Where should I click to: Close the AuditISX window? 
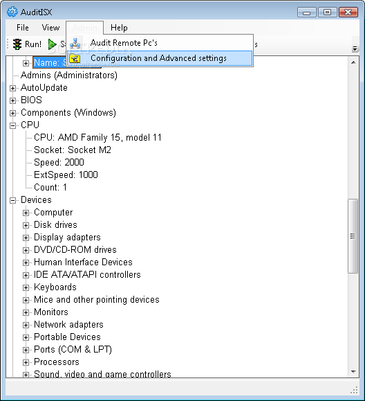(348, 12)
